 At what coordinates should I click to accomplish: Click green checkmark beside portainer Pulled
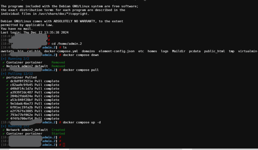tap(4, 77)
